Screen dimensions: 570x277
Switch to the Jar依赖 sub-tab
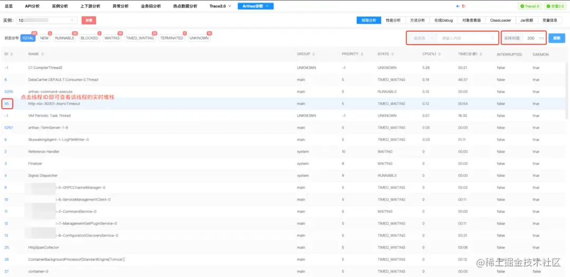(526, 21)
